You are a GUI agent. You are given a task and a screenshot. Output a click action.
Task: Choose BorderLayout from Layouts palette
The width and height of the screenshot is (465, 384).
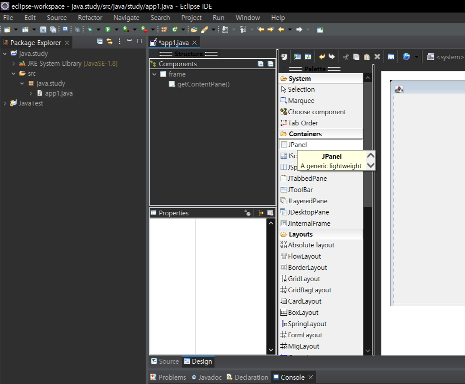point(321,268)
